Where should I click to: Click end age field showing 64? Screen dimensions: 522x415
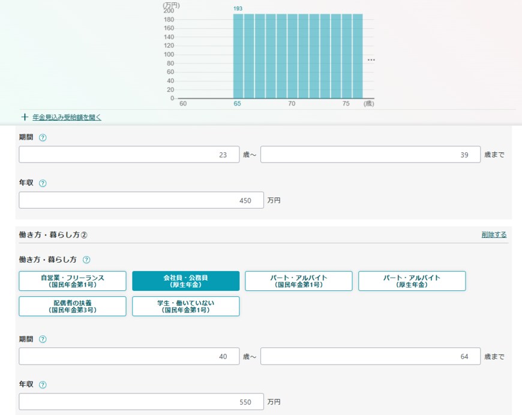(370, 356)
